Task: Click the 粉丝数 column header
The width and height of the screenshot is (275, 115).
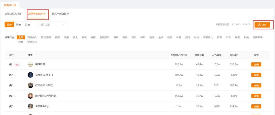Action: [234, 55]
